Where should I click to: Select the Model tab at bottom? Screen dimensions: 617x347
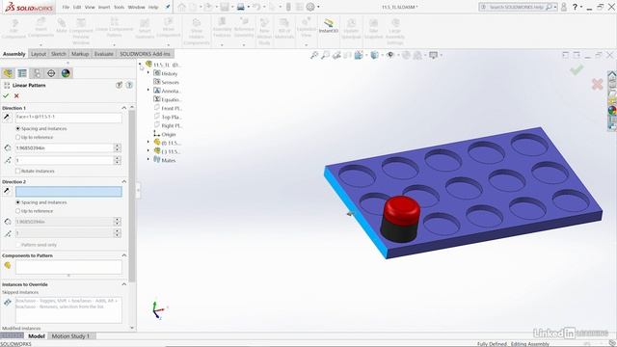point(37,336)
